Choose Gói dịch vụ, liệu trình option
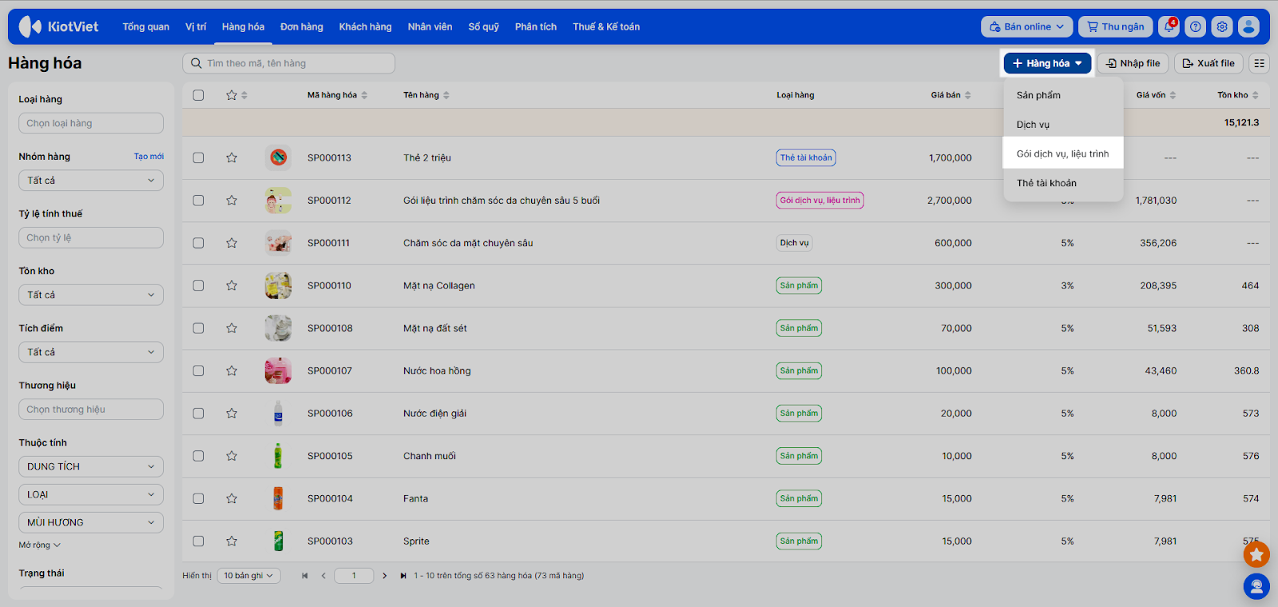 [x=1062, y=154]
